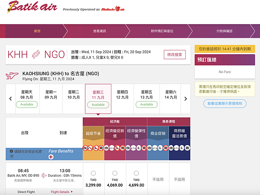Click crossed-out seat icon under 經濟艙促銷價
This screenshot has height=195, width=260.
pos(117,148)
